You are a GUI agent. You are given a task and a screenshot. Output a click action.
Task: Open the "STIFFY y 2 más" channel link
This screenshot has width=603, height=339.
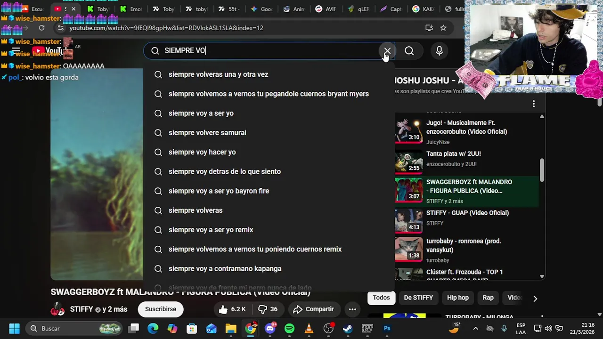pos(98,309)
